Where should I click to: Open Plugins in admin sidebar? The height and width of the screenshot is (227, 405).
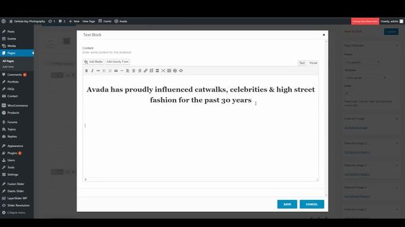point(17,153)
